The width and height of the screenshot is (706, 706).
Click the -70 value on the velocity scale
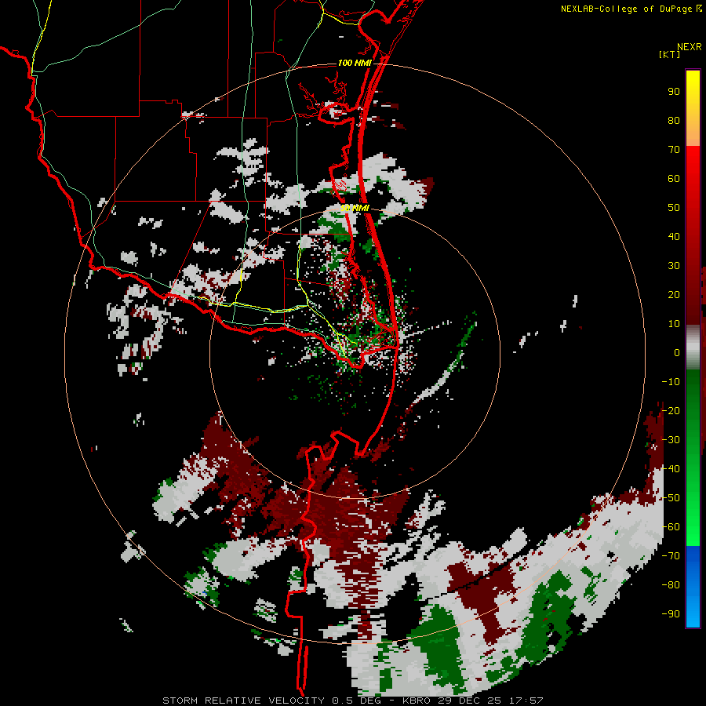pos(671,556)
